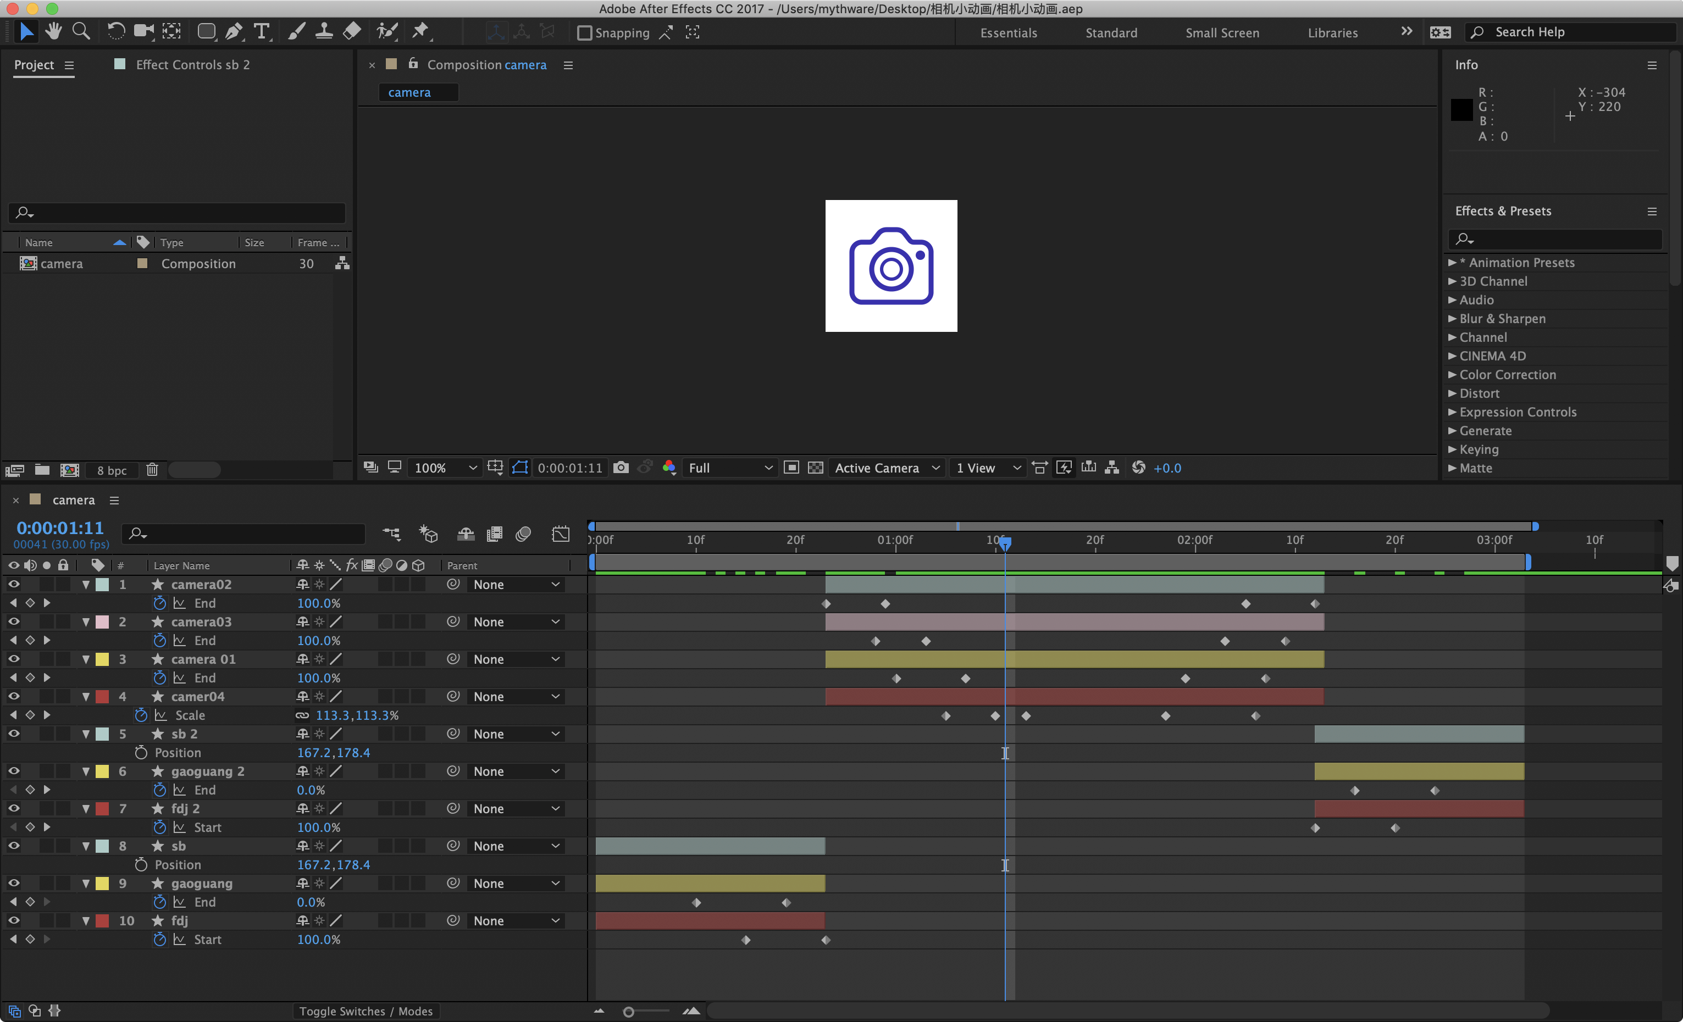The width and height of the screenshot is (1683, 1022).
Task: Select the Hand tool
Action: click(53, 31)
